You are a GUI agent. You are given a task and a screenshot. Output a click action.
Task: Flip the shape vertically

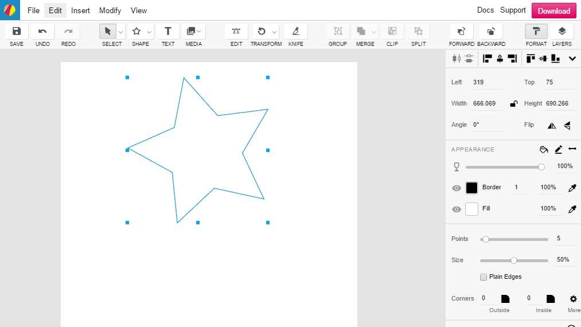(x=567, y=126)
